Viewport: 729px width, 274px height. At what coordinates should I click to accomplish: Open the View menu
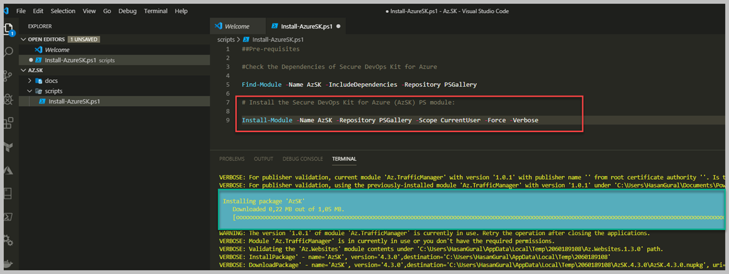89,11
